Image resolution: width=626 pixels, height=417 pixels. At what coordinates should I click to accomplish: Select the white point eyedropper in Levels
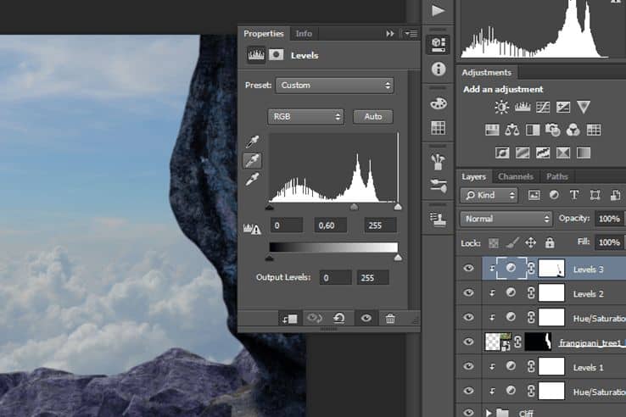[252, 179]
